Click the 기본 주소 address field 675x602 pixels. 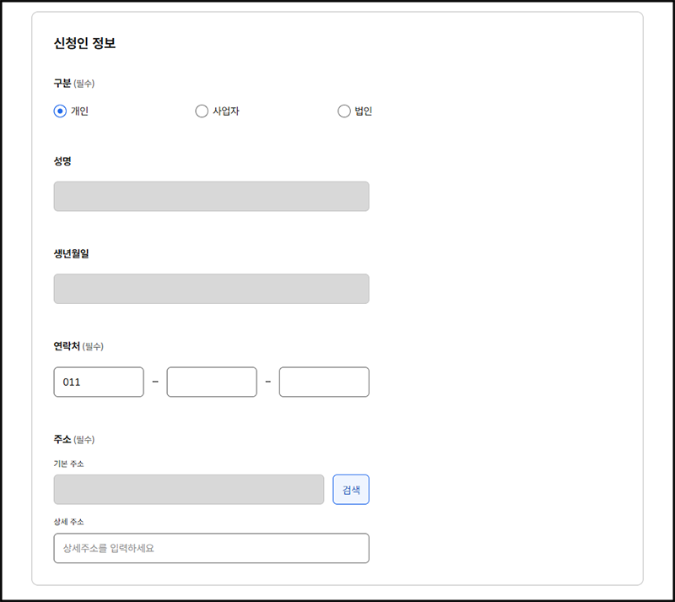point(189,490)
